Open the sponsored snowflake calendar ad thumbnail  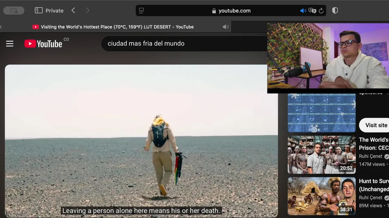(322, 113)
